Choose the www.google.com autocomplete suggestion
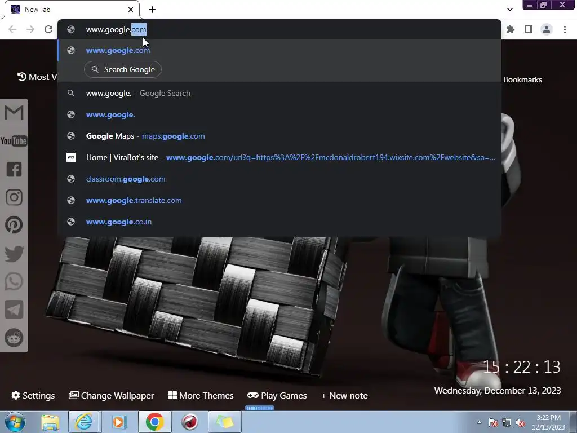This screenshot has width=577, height=433. [279, 50]
